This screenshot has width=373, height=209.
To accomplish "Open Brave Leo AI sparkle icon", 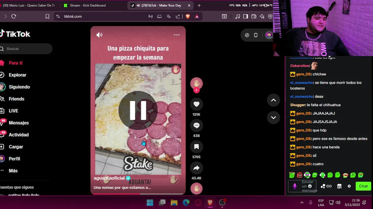I will pos(262,17).
